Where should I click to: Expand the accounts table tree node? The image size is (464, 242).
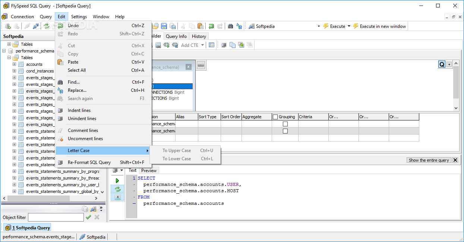15,64
